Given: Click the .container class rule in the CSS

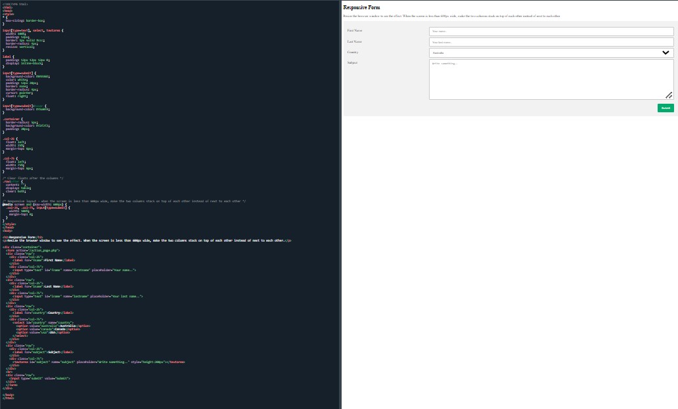Looking at the screenshot, I should point(11,119).
